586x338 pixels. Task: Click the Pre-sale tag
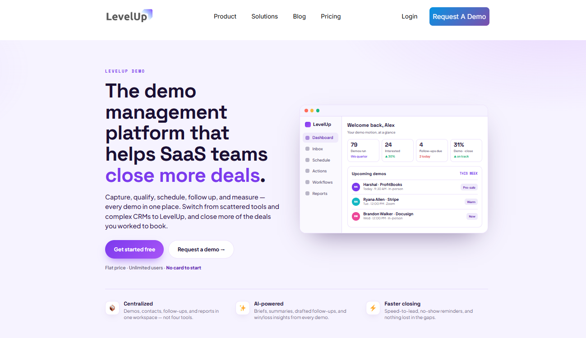469,187
